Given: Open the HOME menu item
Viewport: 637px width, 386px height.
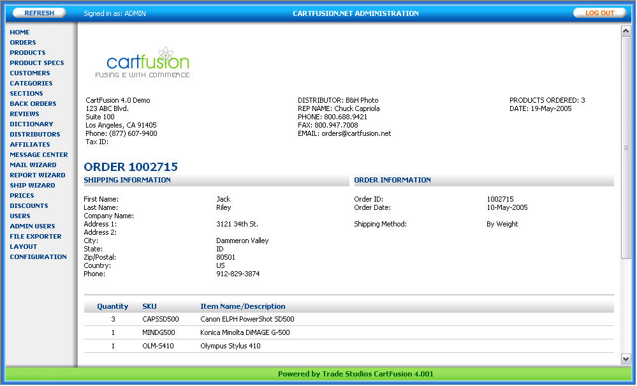Looking at the screenshot, I should pos(20,32).
